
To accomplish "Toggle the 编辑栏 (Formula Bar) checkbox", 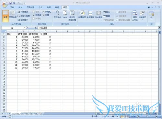I will [43, 12].
